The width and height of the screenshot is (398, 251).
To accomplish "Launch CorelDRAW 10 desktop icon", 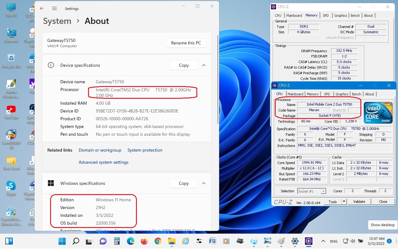I will coord(11,140).
